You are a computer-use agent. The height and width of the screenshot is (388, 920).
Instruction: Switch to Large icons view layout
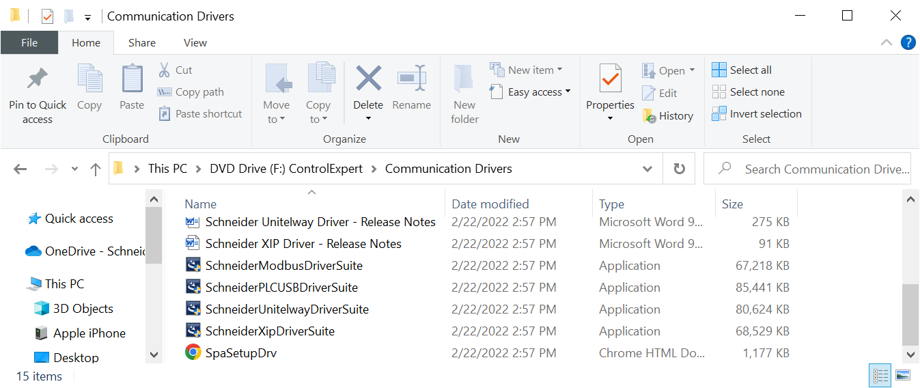click(902, 376)
